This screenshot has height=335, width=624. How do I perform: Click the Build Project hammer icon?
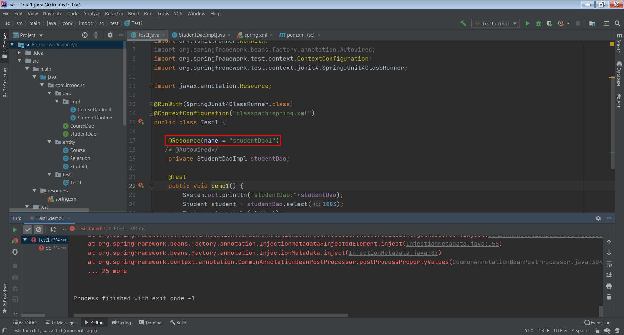point(463,23)
